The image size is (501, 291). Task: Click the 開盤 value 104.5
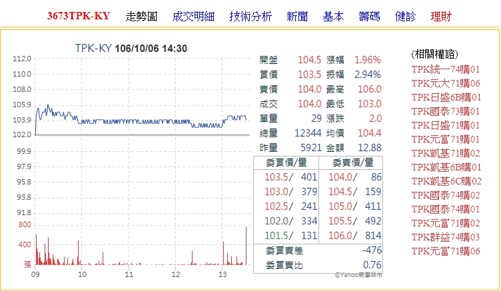309,60
